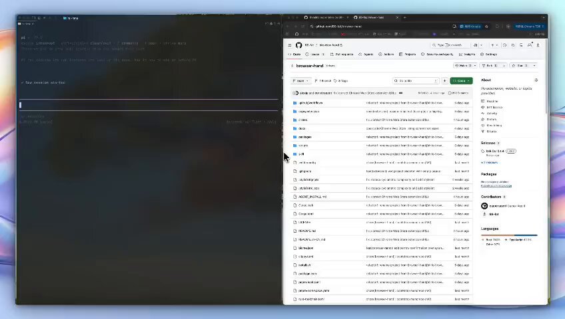Open the pnpm-workspace.yaml file

pyautogui.click(x=314, y=290)
